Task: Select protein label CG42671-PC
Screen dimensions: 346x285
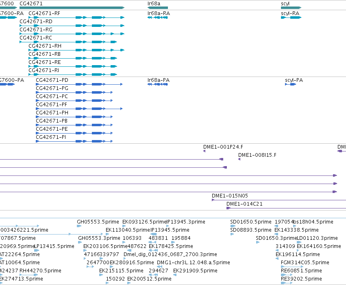Action: [x=52, y=96]
